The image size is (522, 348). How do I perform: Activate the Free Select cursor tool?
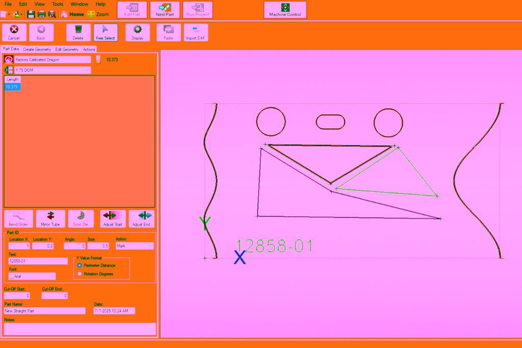[x=106, y=33]
